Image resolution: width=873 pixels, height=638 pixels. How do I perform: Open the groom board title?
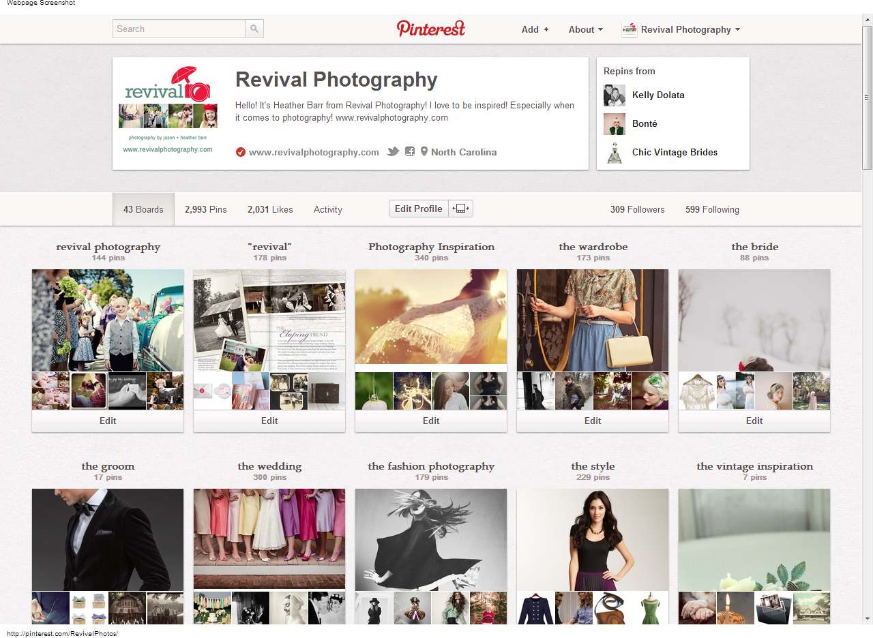tap(108, 466)
